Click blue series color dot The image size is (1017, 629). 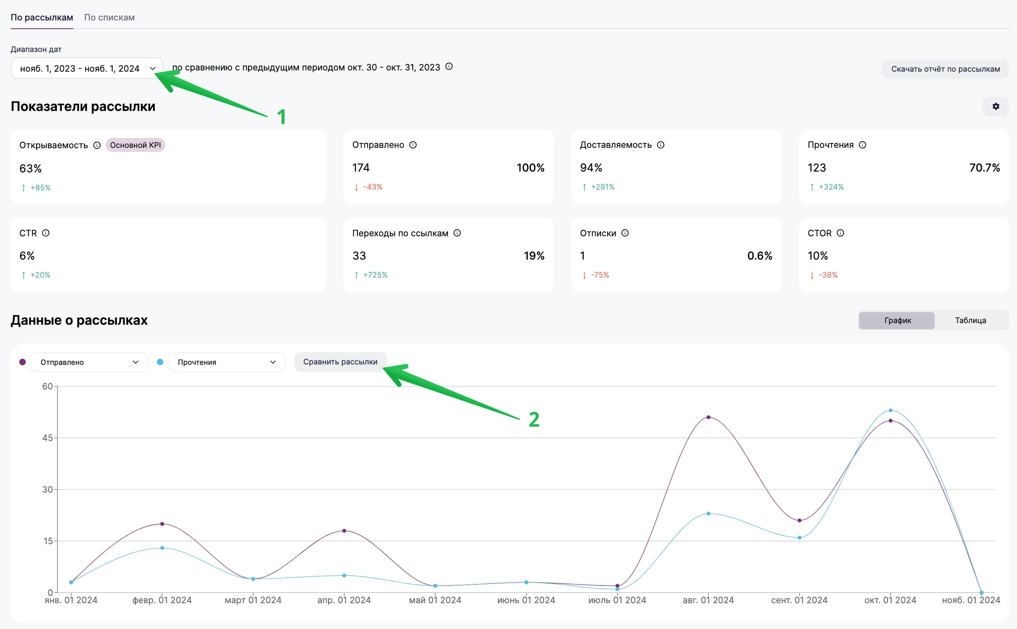pyautogui.click(x=160, y=362)
